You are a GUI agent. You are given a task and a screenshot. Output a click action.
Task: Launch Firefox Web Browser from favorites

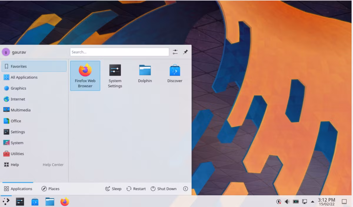[x=85, y=76]
